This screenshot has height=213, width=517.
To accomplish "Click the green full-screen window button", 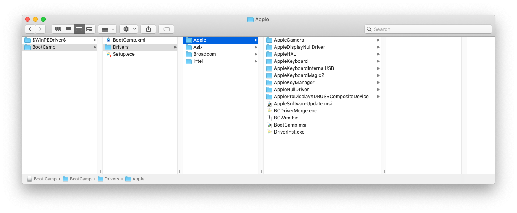I will 43,19.
